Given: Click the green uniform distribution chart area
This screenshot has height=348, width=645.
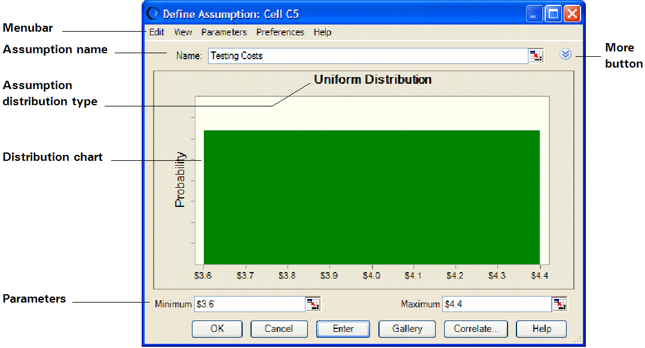Looking at the screenshot, I should [x=372, y=197].
